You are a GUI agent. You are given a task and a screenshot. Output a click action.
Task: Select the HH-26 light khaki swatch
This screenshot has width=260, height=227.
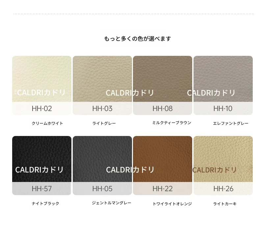click(223, 166)
